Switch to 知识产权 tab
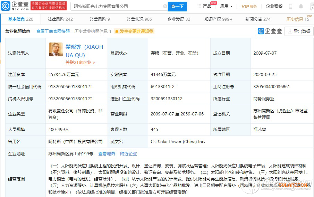Image resolution: width=314 pixels, height=197 pixels. click(218, 19)
